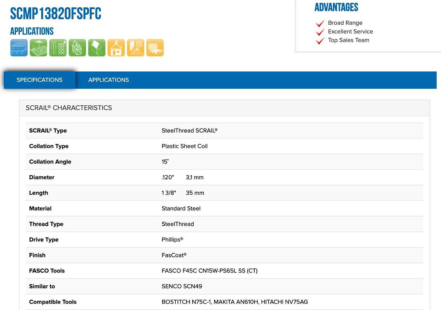
Task: Open the Applications tab in blue bar
Action: (x=108, y=80)
